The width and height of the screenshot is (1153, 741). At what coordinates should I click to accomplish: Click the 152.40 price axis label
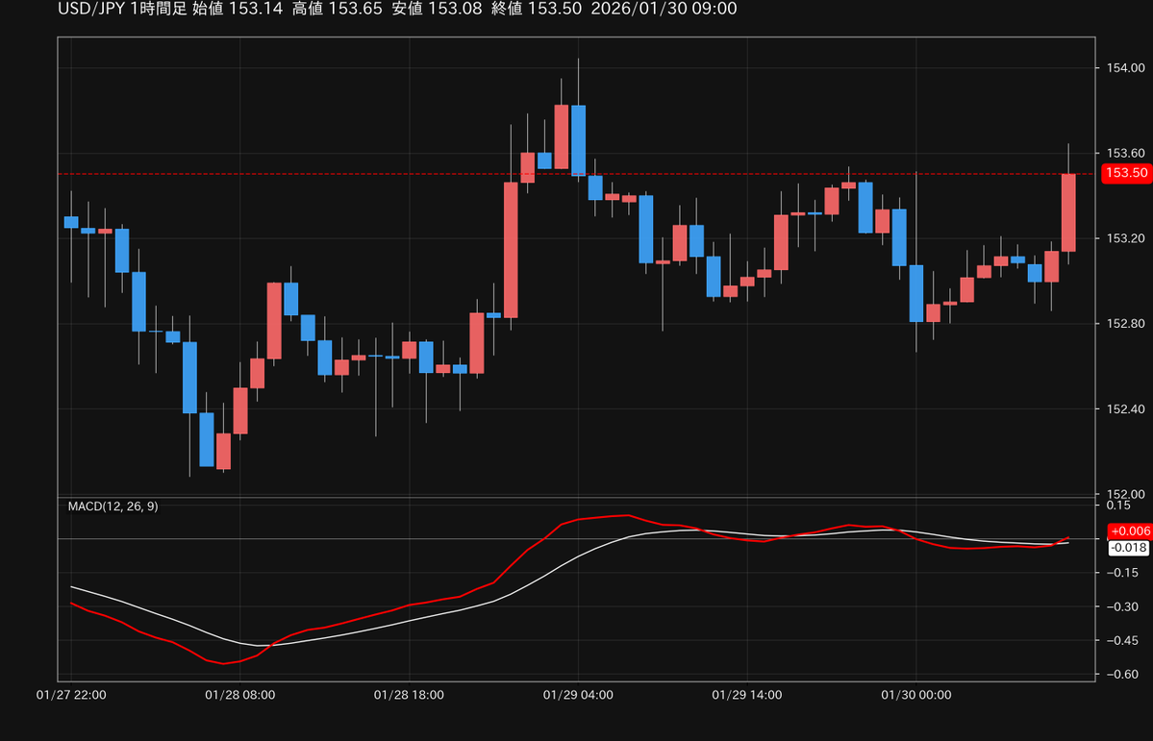[x=1125, y=408]
